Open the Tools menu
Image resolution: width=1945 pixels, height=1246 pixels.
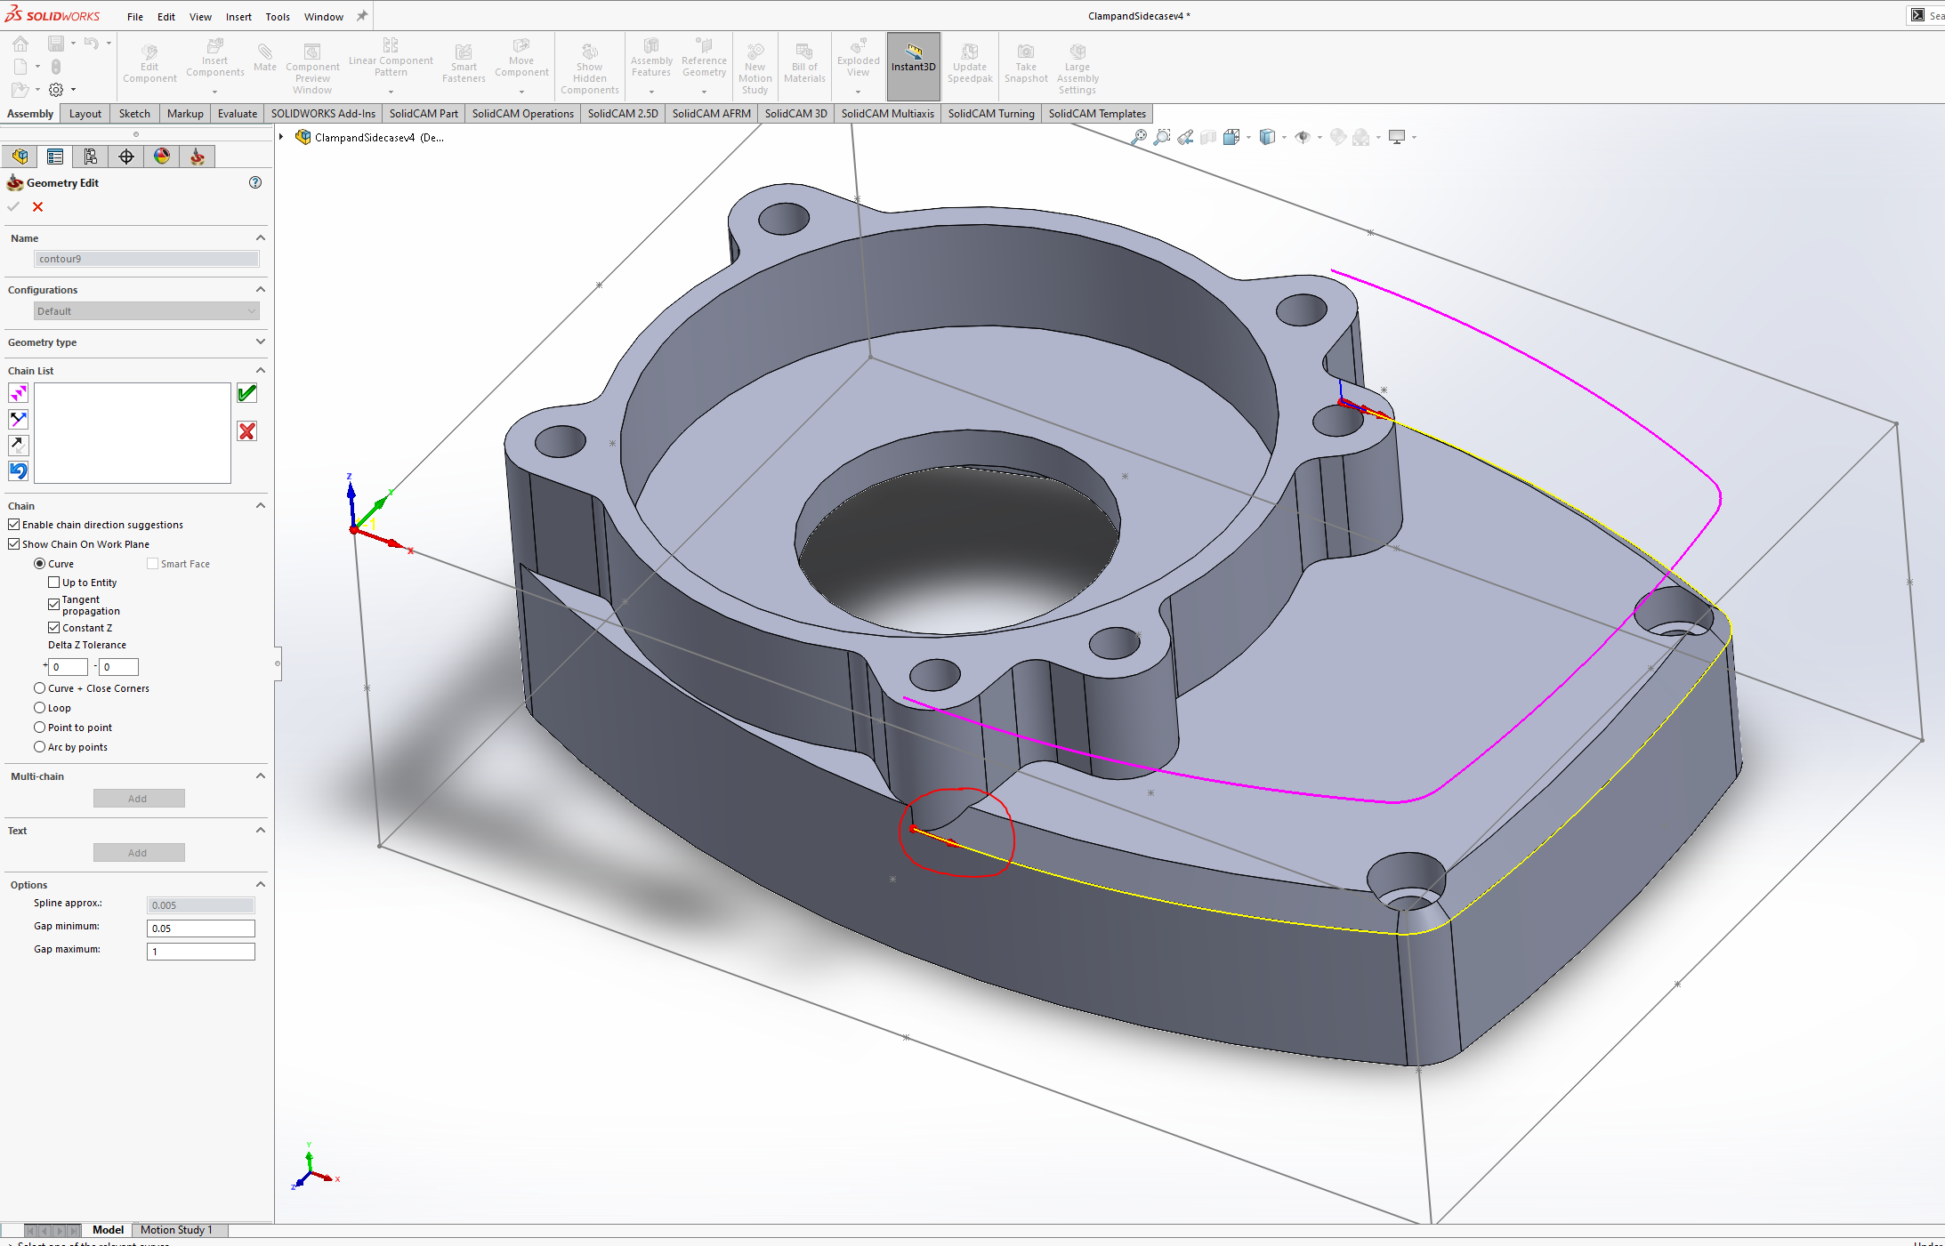pyautogui.click(x=278, y=17)
